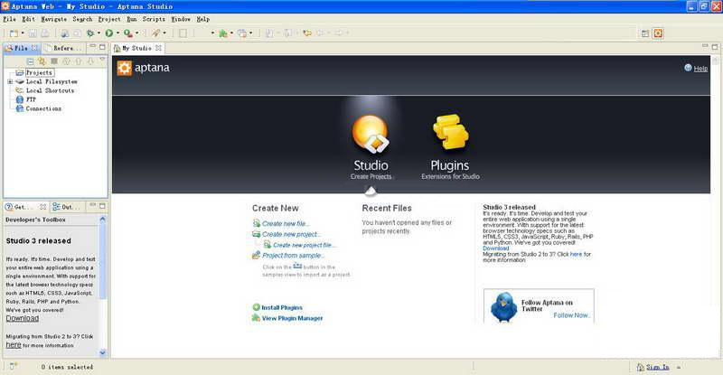Click the Install Plugins link
723x375 pixels.
tap(282, 307)
